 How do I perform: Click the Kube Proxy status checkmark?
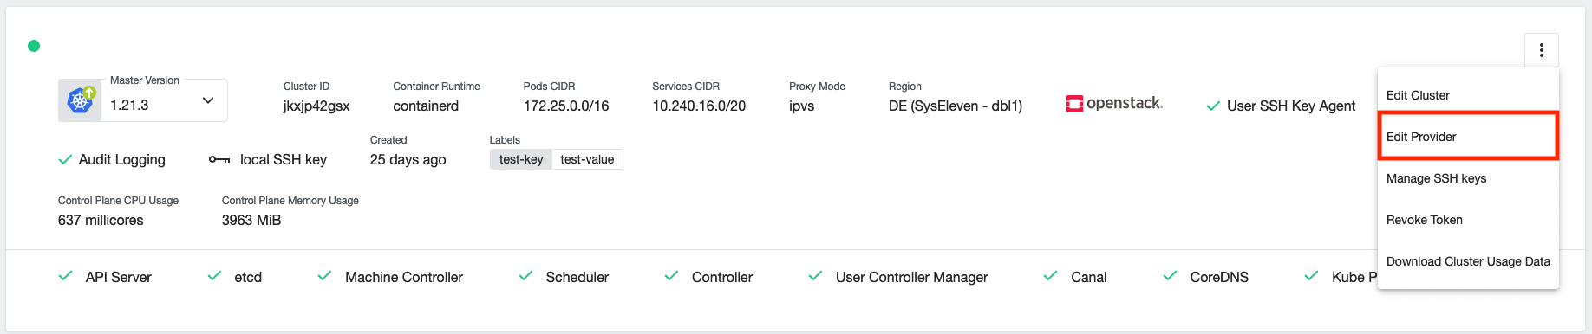click(x=1311, y=276)
